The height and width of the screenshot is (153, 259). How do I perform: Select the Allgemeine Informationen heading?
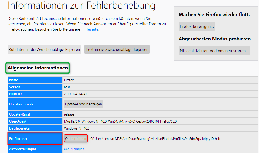38,68
